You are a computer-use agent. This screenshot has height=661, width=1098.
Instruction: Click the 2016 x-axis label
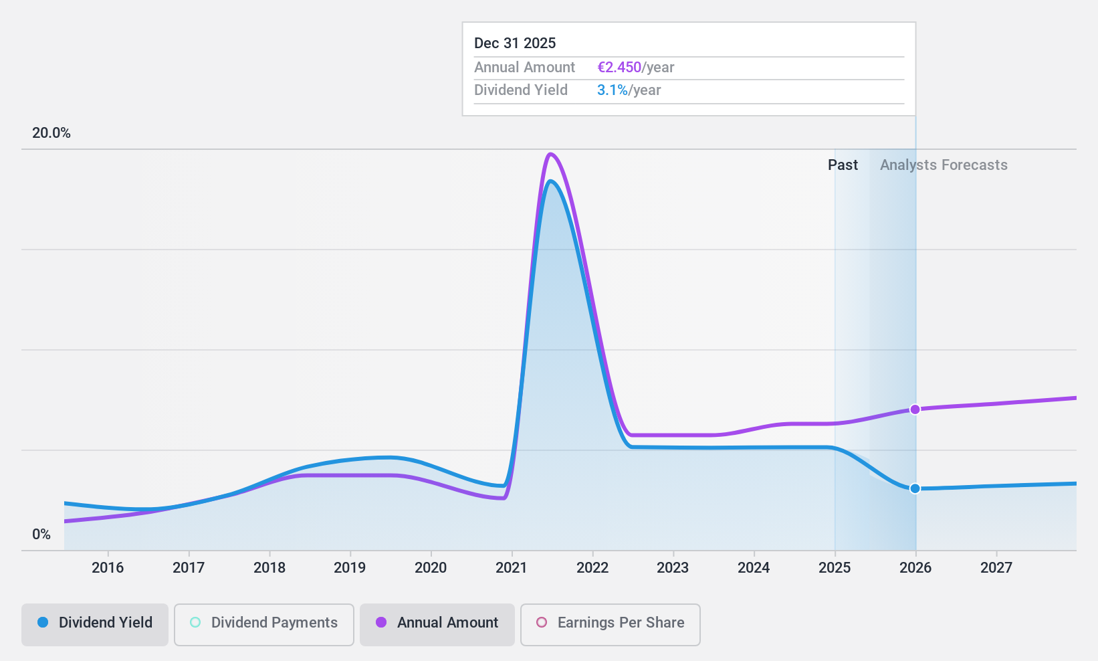(108, 568)
